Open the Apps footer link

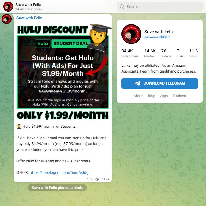[x=164, y=96]
